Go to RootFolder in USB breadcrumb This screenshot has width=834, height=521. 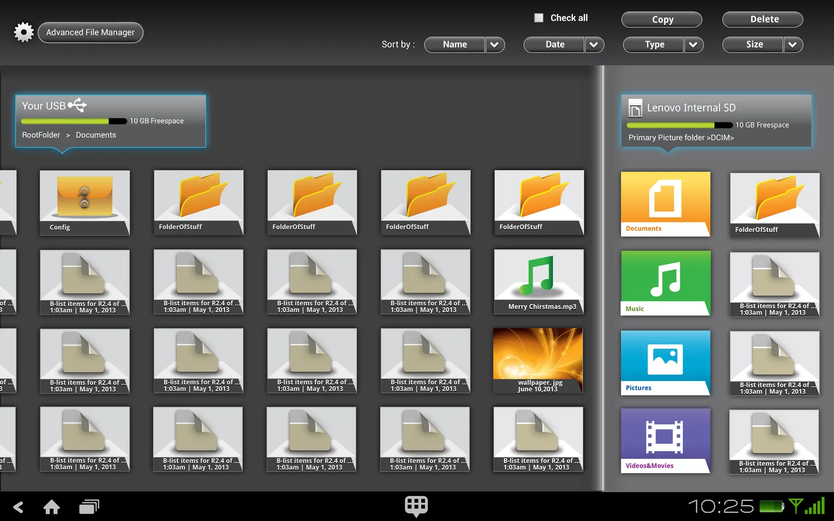pos(41,135)
